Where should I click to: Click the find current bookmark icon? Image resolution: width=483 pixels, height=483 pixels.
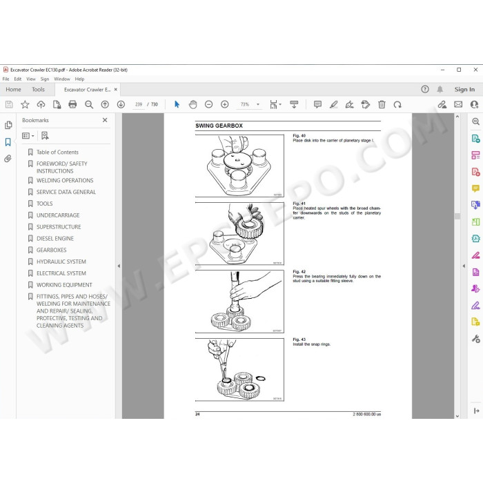[45, 135]
